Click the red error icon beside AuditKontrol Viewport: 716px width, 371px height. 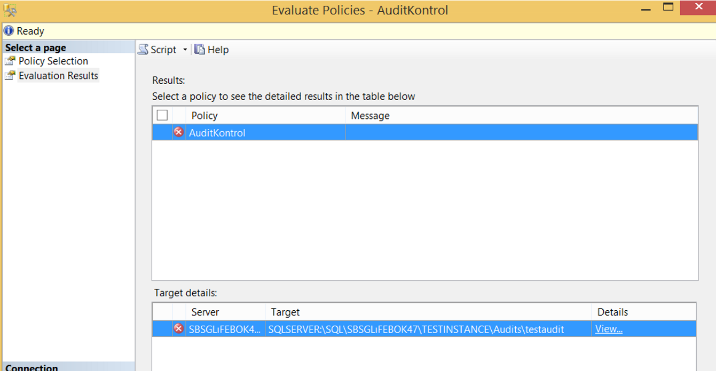(179, 132)
